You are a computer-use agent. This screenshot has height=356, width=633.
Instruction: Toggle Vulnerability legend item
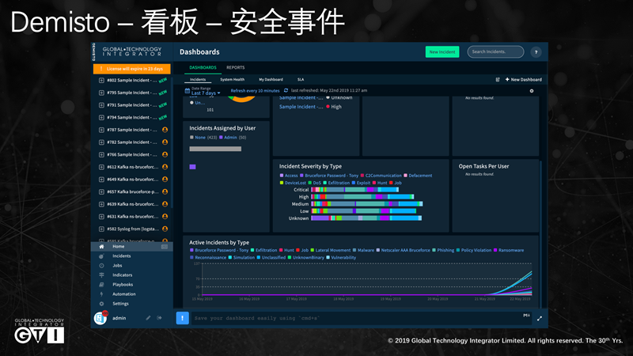[341, 258]
